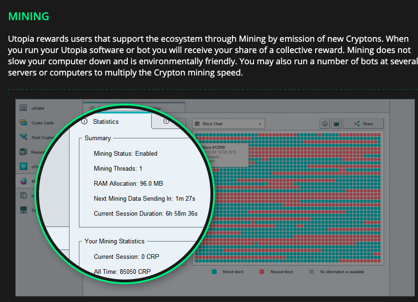This screenshot has width=418, height=302.
Task: Open chart settings gear icon
Action: tap(325, 124)
